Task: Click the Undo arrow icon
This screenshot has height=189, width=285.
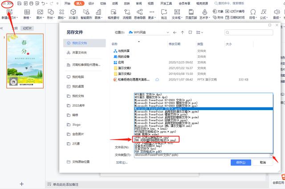Action: [43, 3]
